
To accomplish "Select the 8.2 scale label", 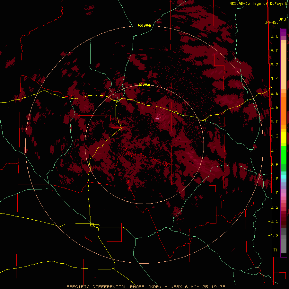I will [x=275, y=65].
